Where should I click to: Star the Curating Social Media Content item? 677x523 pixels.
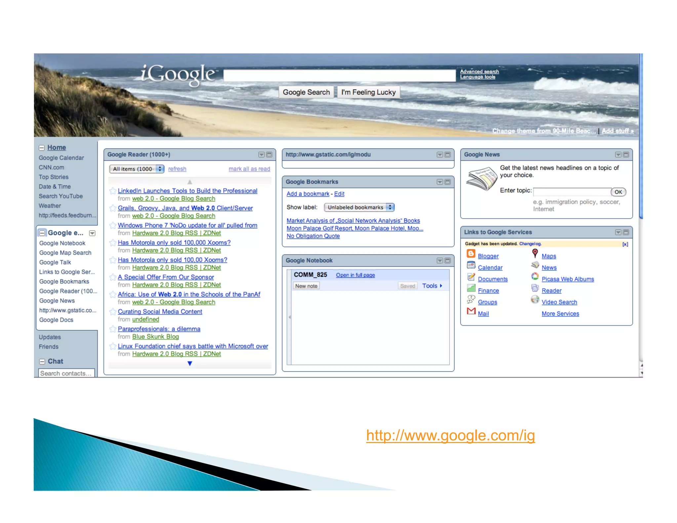click(x=113, y=311)
